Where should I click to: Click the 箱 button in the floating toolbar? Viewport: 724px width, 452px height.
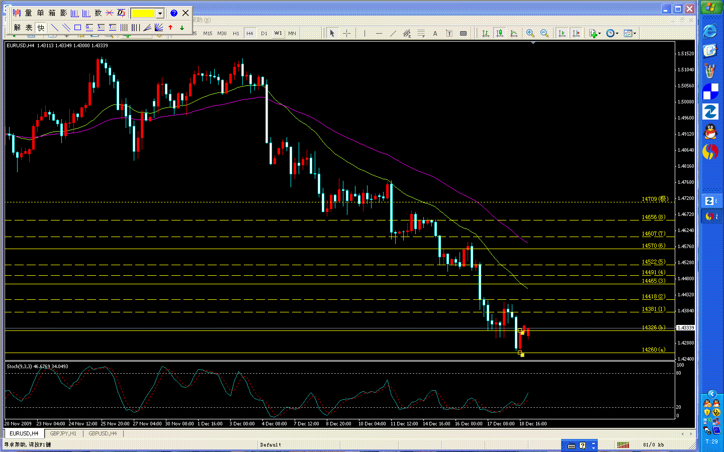[x=52, y=13]
